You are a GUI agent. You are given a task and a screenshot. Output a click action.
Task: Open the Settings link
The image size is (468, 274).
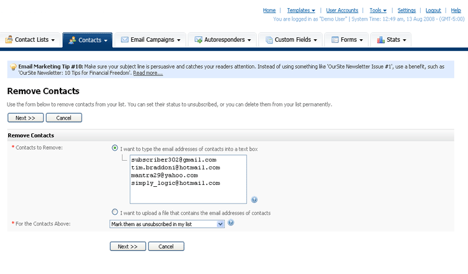(x=406, y=11)
